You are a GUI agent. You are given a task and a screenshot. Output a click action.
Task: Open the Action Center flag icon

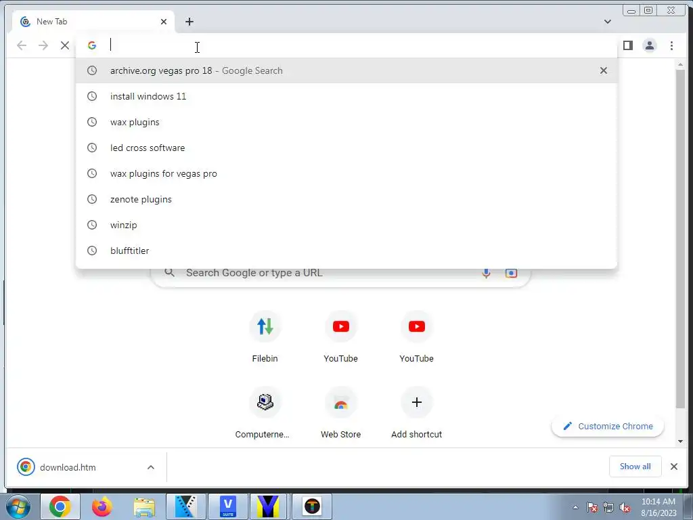592,508
